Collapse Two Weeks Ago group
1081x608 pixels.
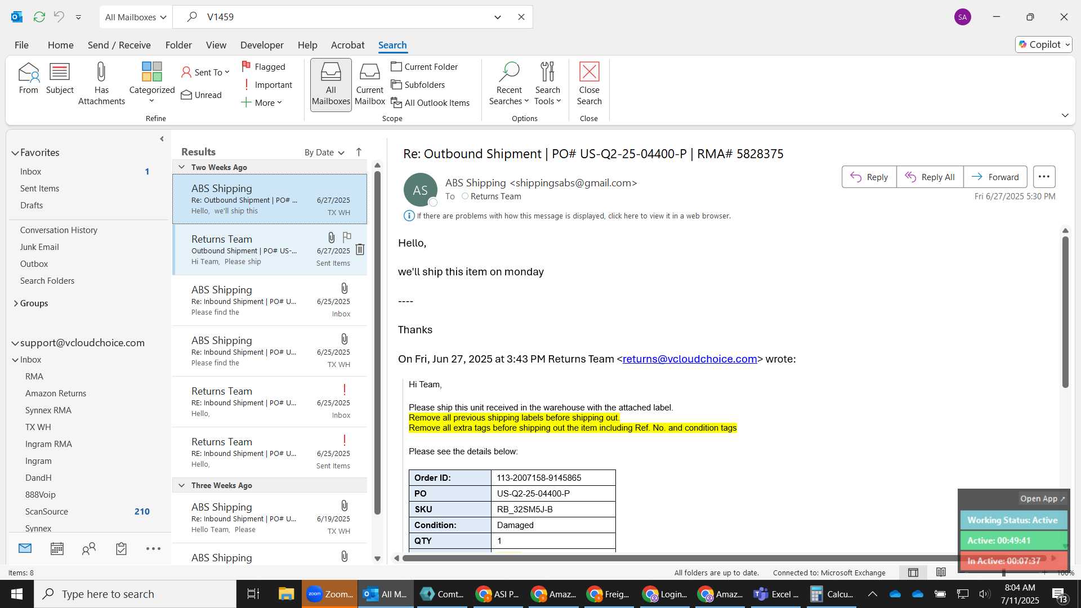coord(182,167)
